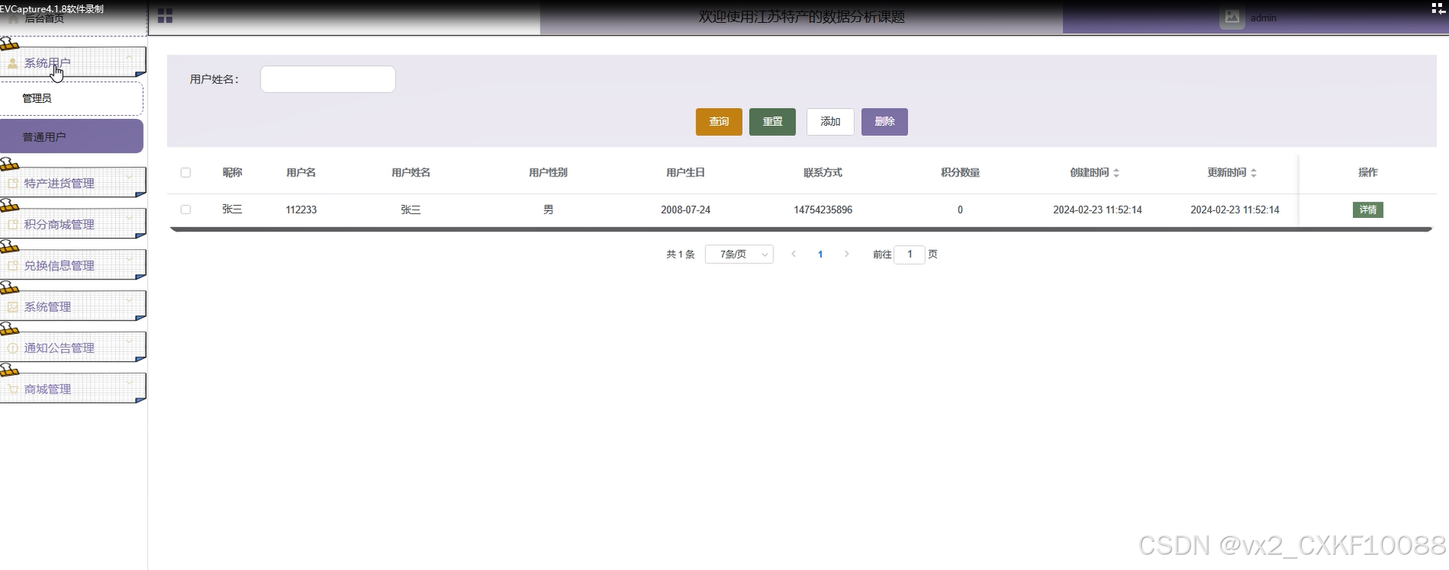This screenshot has height=570, width=1449.
Task: Click the grid menu icon in header
Action: click(x=165, y=16)
